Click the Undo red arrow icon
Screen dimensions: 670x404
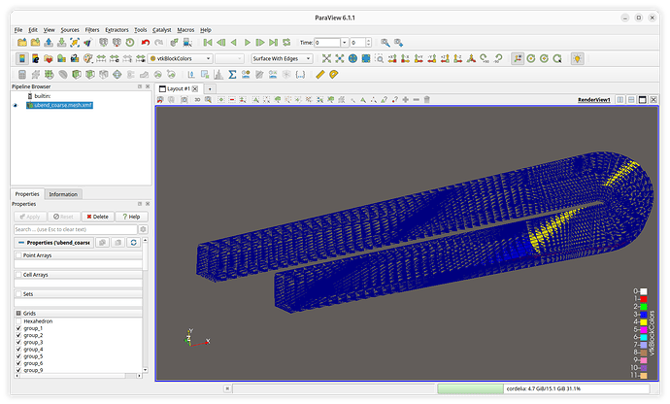[146, 43]
